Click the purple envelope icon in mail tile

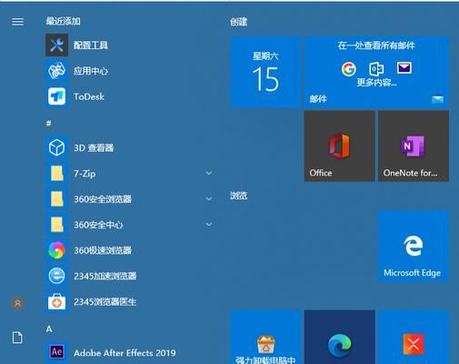click(404, 67)
